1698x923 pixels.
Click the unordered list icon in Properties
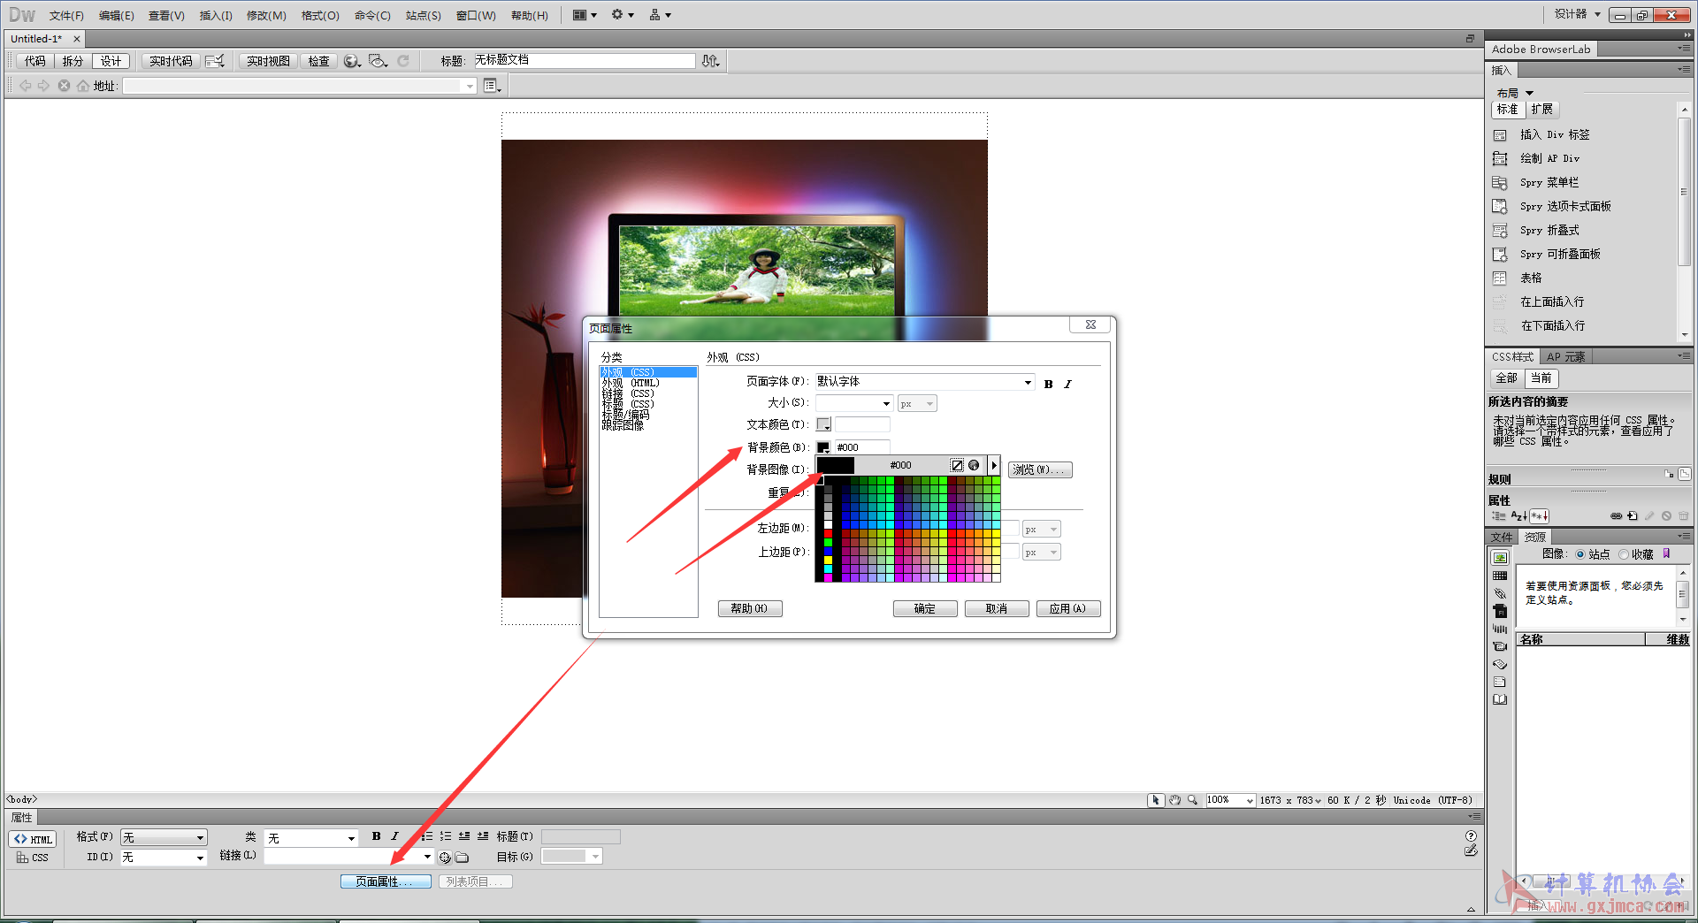[x=427, y=836]
